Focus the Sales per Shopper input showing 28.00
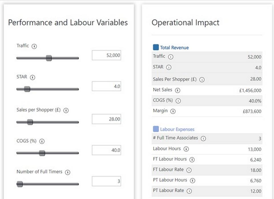274x199 pixels. click(106, 119)
